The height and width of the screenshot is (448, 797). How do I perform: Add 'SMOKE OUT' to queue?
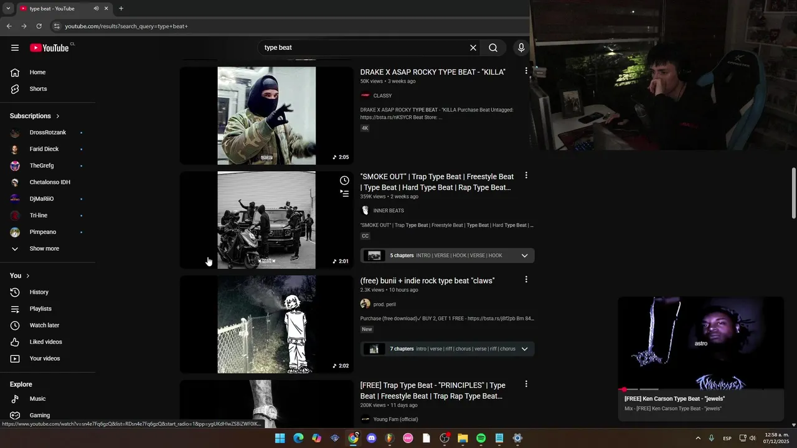344,194
